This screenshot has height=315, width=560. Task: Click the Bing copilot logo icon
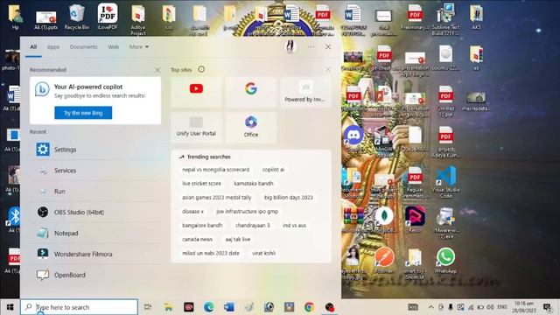pyautogui.click(x=42, y=89)
